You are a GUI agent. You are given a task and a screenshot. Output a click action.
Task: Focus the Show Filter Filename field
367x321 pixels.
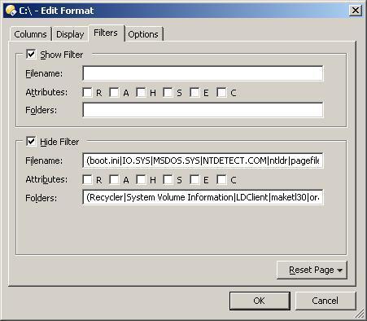tap(203, 73)
